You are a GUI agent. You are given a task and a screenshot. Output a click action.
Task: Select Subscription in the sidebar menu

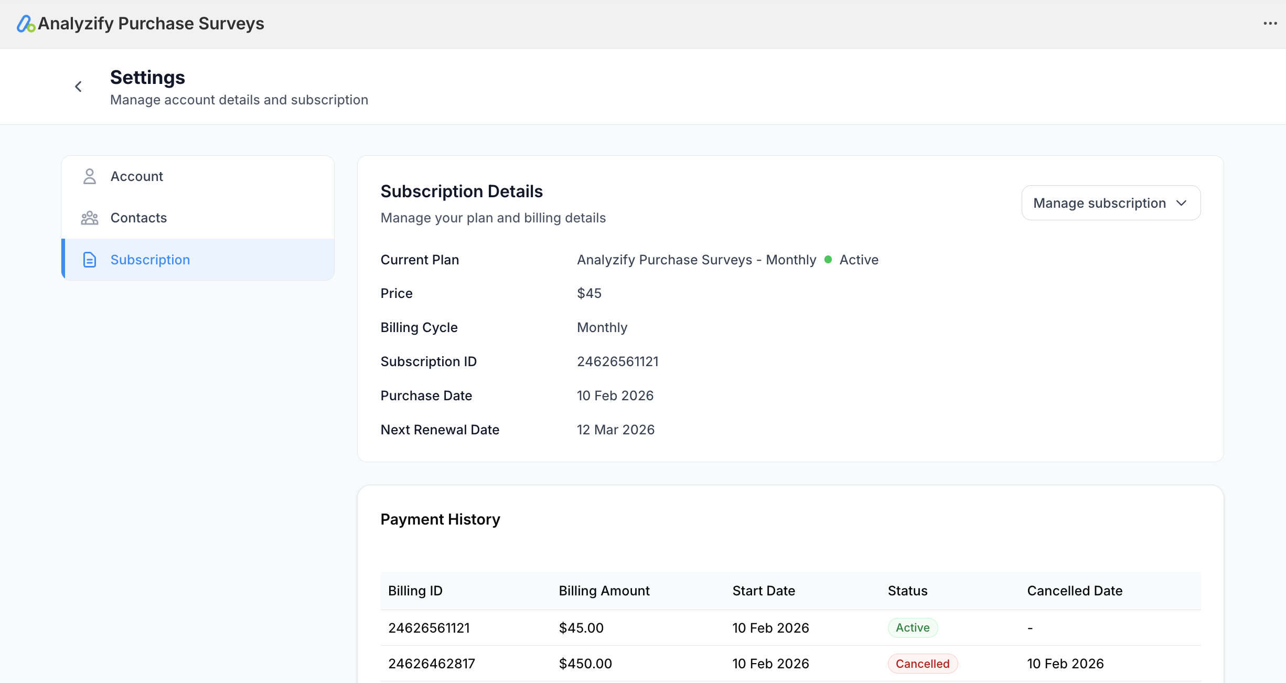150,259
